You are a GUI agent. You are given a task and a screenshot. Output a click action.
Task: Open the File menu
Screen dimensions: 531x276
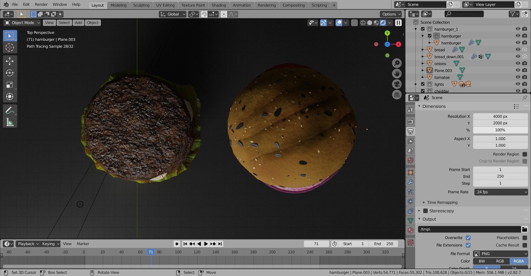tap(15, 4)
